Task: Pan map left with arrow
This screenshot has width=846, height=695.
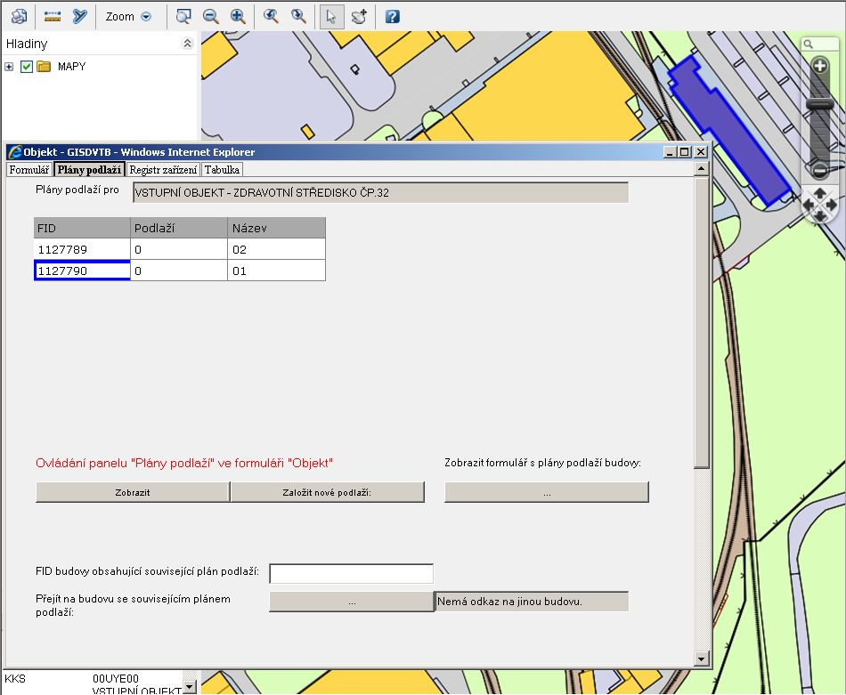Action: pyautogui.click(x=809, y=205)
